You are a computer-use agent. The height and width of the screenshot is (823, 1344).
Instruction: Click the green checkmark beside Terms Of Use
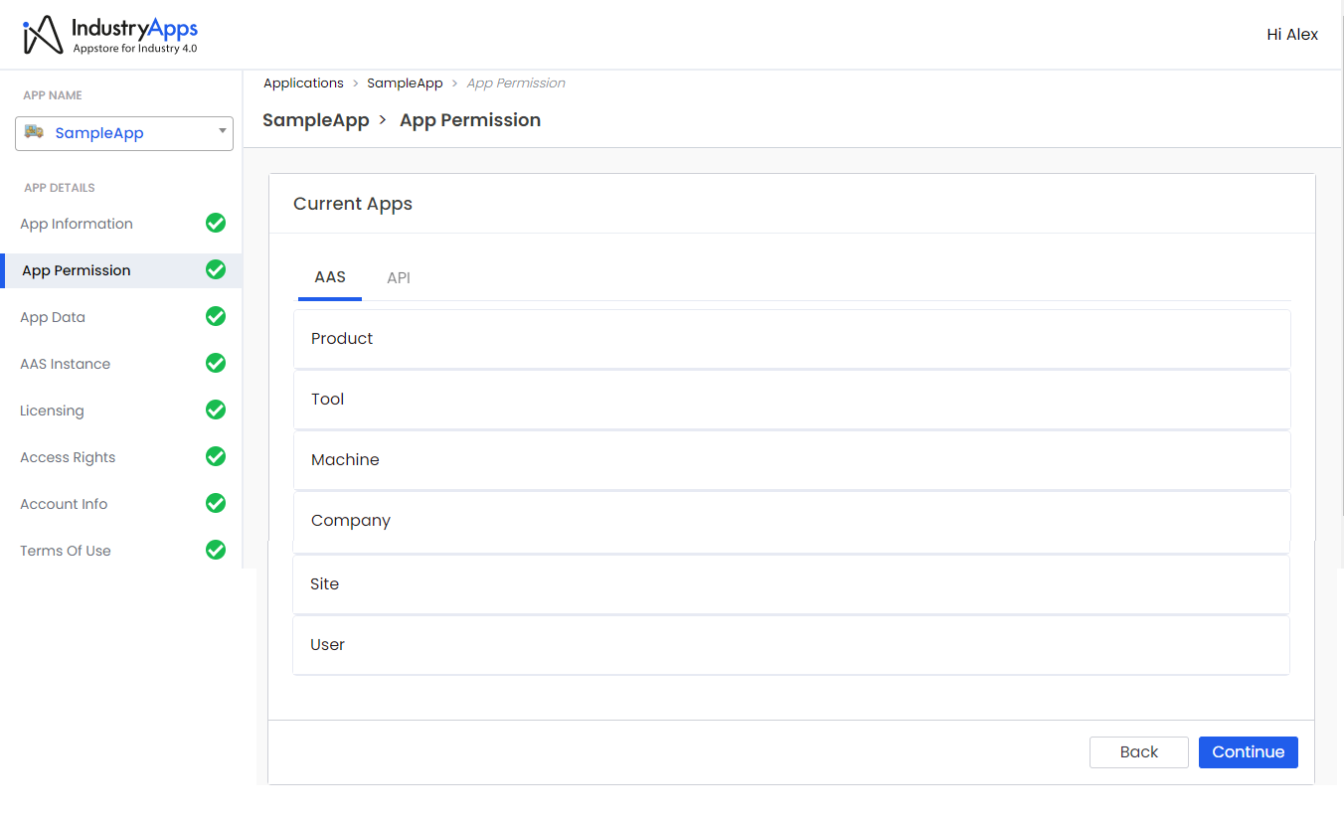[x=216, y=550]
